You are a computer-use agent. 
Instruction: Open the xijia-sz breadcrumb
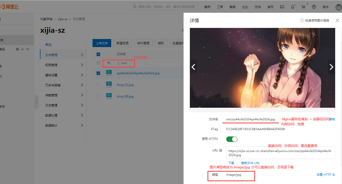click(62, 19)
